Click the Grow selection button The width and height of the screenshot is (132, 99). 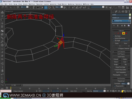tap(125, 43)
